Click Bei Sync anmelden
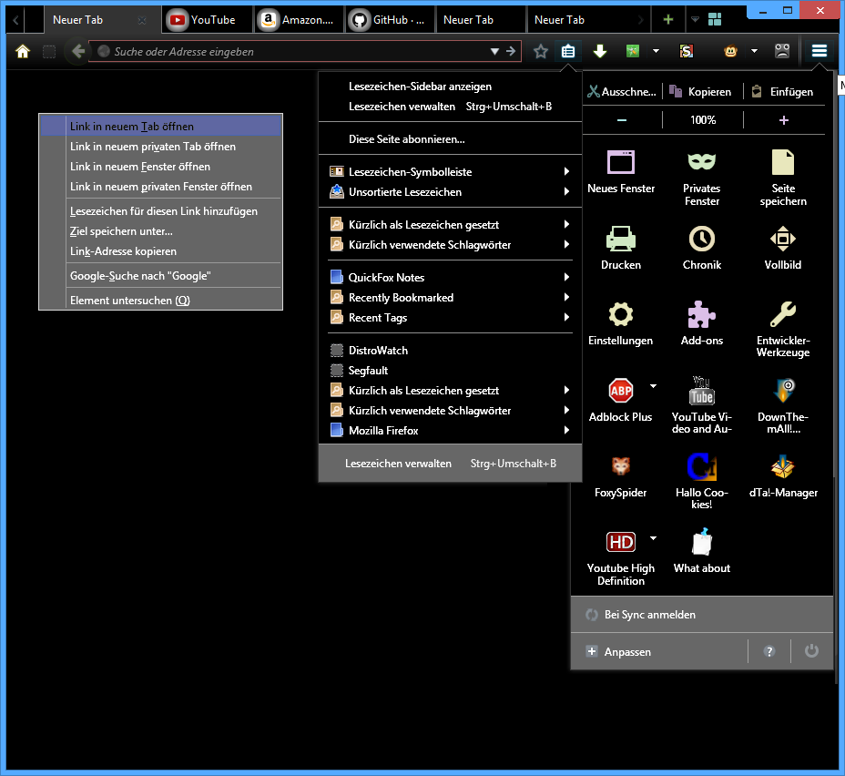 coord(702,614)
